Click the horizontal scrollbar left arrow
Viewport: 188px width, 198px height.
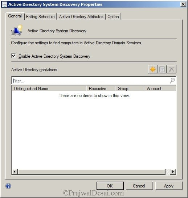(x=15, y=171)
